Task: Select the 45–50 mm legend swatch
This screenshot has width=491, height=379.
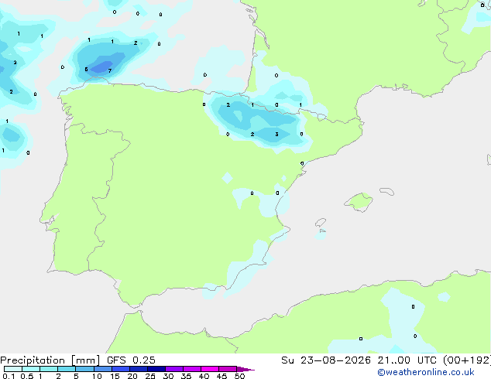Action: [x=228, y=369]
